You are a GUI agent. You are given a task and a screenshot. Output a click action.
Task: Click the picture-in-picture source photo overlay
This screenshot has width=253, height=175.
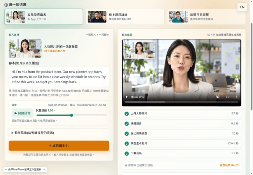coord(139,50)
